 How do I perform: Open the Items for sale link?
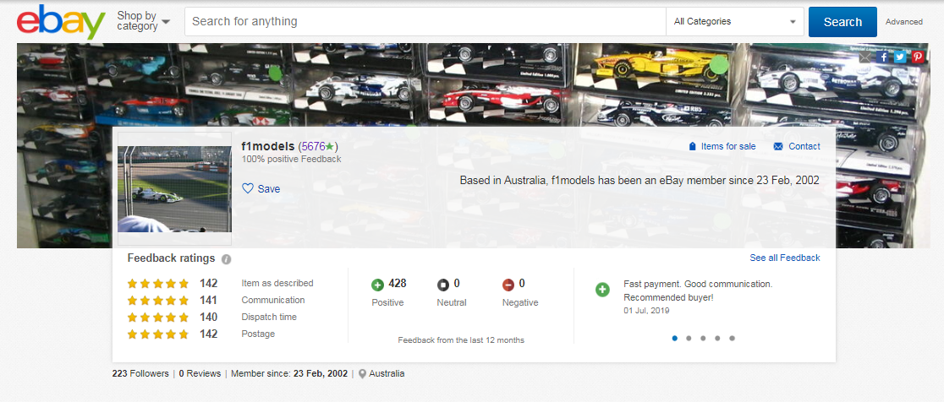(722, 146)
